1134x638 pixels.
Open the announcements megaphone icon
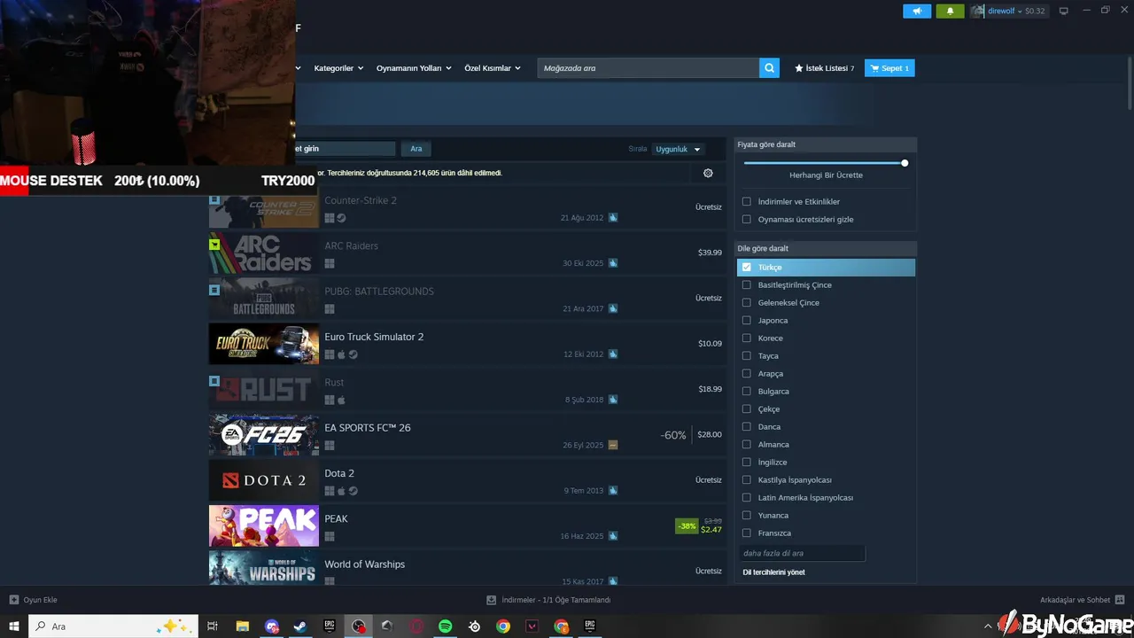coord(917,12)
